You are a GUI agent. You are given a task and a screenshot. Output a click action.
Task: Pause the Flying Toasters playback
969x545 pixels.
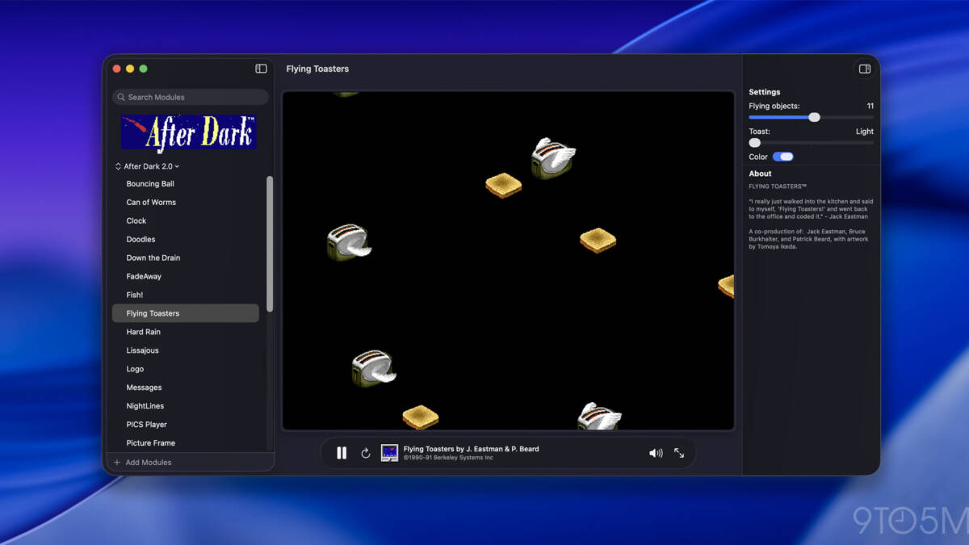tap(342, 453)
